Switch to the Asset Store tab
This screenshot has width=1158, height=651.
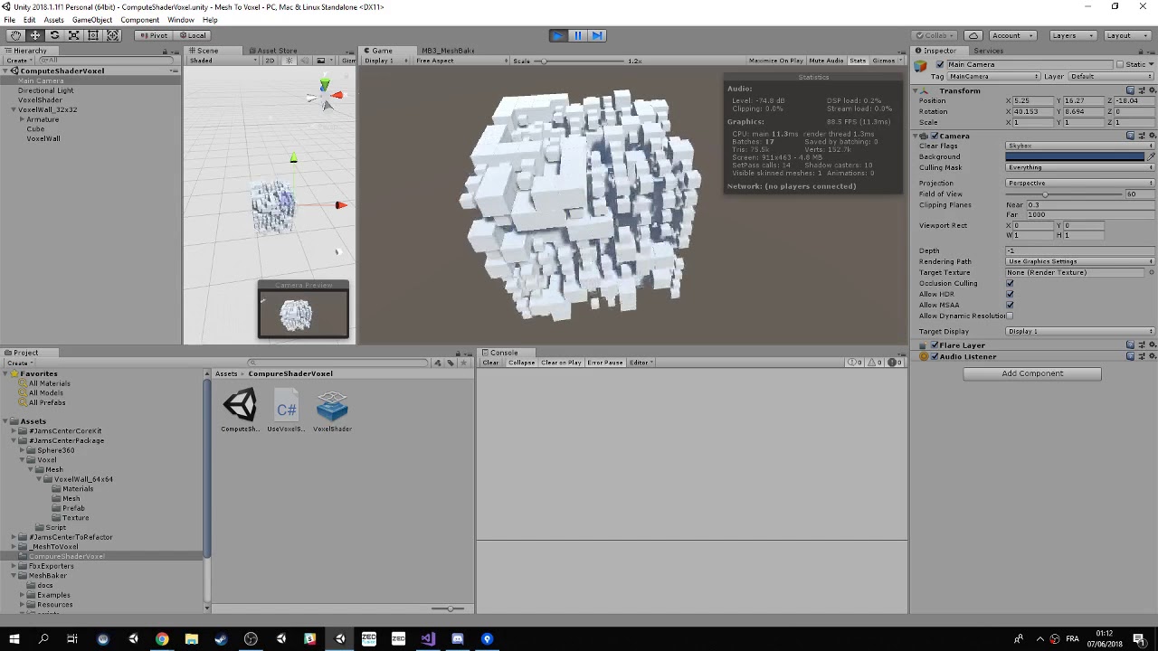272,51
